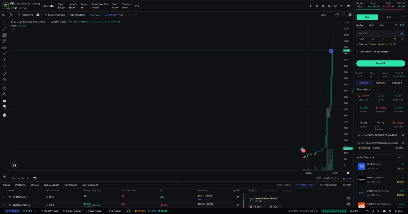Select the Sell tab
The width and height of the screenshot is (408, 214).
pyautogui.click(x=389, y=17)
